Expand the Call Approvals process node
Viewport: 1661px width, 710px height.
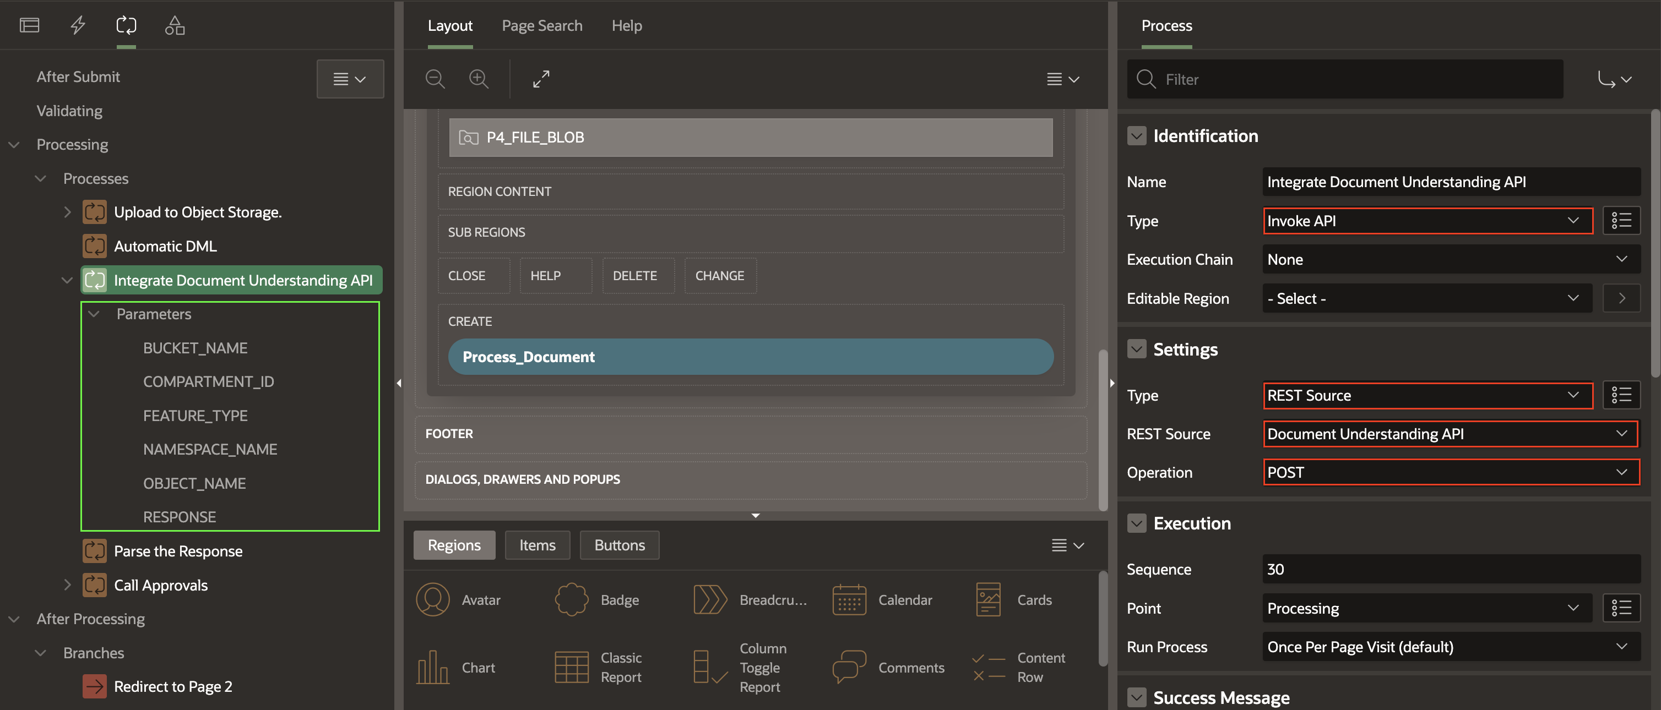pyautogui.click(x=67, y=585)
